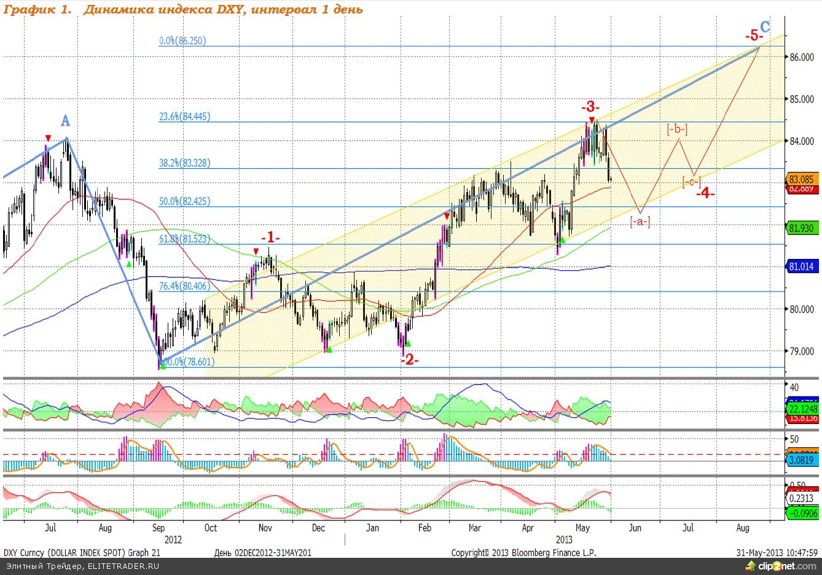This screenshot has width=822, height=575.
Task: Click the green 81.930 price tag
Action: (x=801, y=228)
